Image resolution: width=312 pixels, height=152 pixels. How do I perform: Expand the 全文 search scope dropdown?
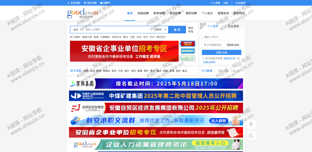pyautogui.click(x=77, y=30)
